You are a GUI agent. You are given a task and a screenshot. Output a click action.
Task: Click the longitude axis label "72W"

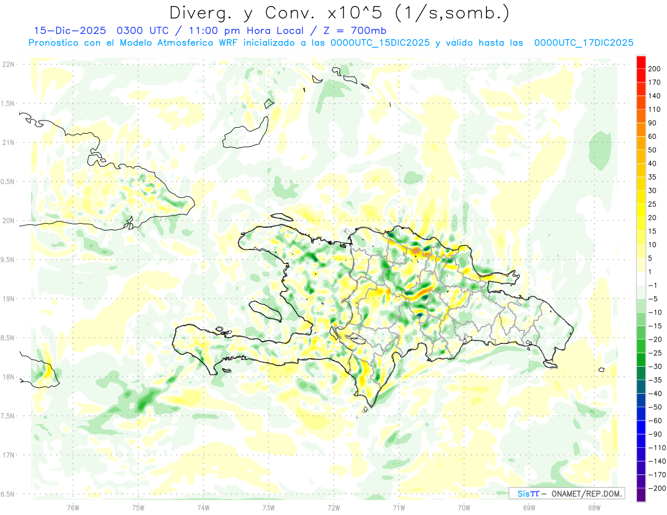(333, 507)
